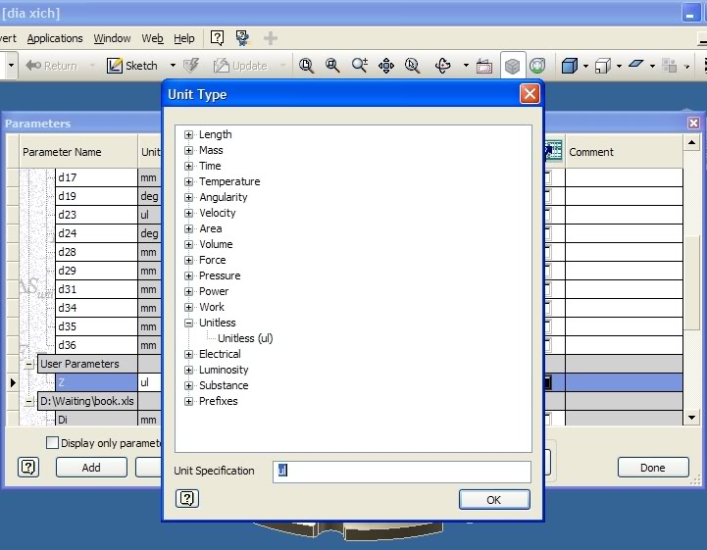Open the Help menu

tap(184, 39)
